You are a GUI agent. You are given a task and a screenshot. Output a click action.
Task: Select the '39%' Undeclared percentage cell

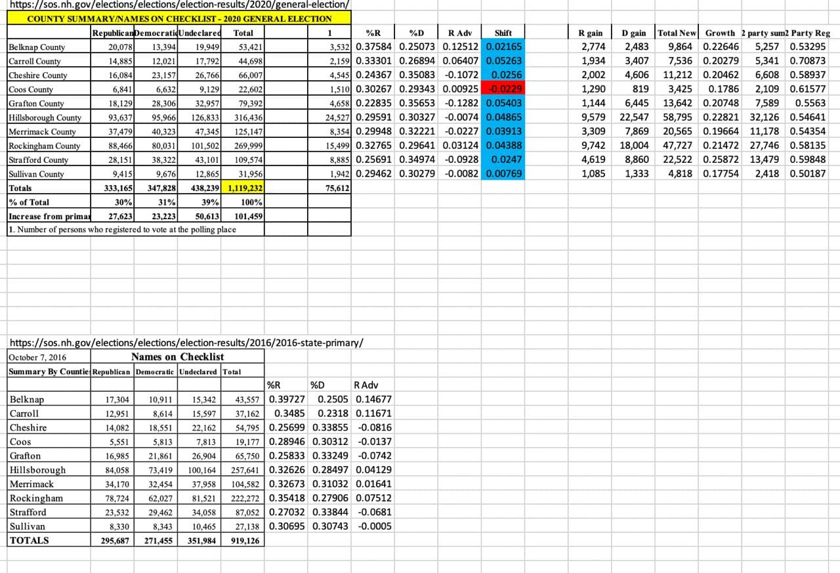[200, 202]
